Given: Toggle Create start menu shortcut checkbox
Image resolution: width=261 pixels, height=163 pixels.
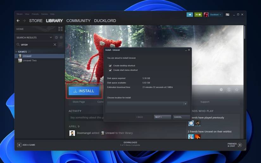Looking at the screenshot, I should pyautogui.click(x=110, y=70).
